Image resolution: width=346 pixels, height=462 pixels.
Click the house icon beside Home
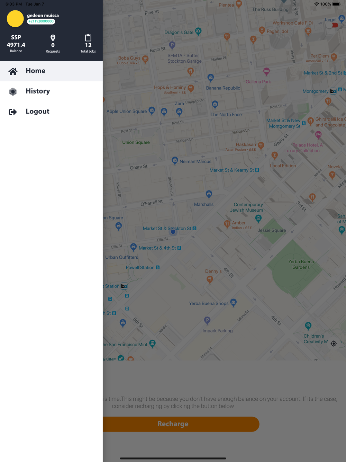coord(13,71)
